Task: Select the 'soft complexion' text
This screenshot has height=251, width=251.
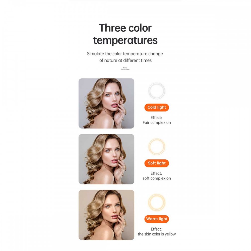Action: [x=157, y=178]
